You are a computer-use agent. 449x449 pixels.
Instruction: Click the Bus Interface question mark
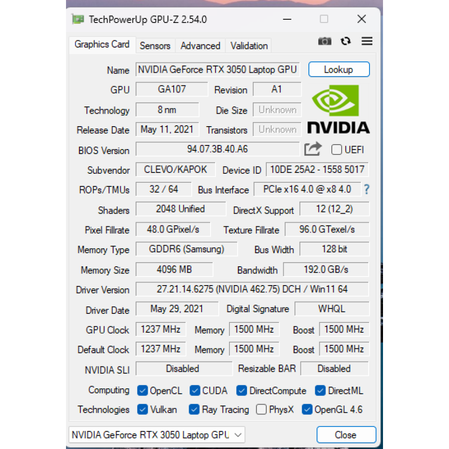[366, 189]
